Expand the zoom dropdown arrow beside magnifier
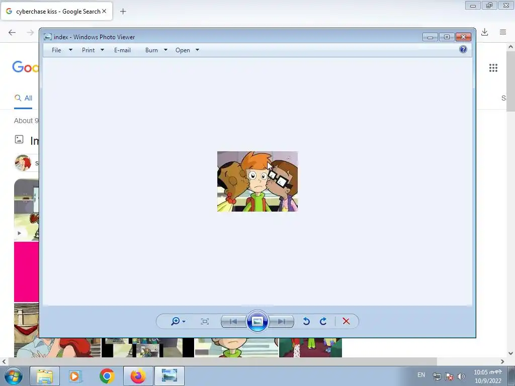The height and width of the screenshot is (386, 515). click(184, 322)
